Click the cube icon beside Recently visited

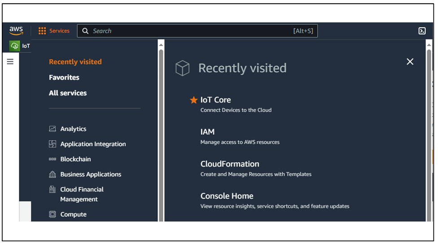pos(182,68)
